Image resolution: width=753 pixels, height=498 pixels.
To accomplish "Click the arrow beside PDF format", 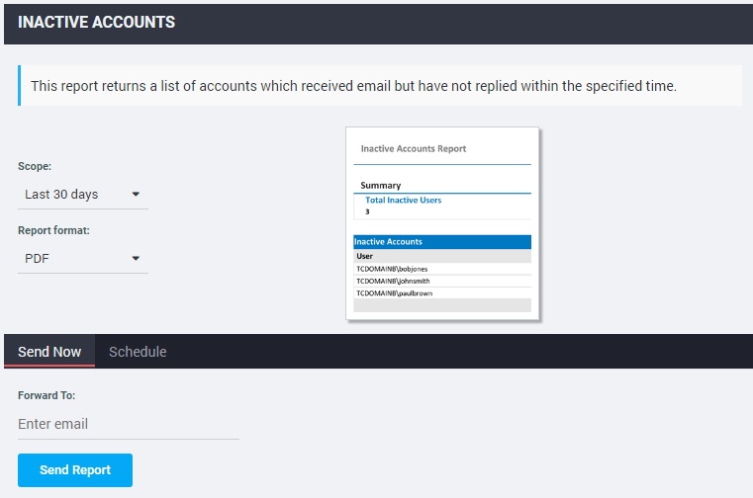I will click(136, 259).
